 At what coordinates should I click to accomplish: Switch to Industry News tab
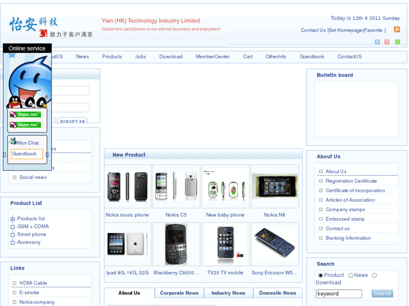point(228,293)
